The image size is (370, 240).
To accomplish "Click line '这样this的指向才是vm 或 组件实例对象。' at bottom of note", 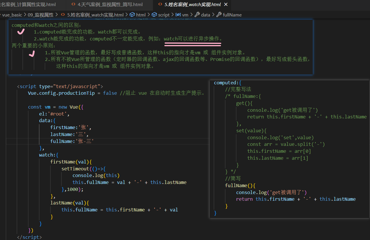I will (105, 66).
